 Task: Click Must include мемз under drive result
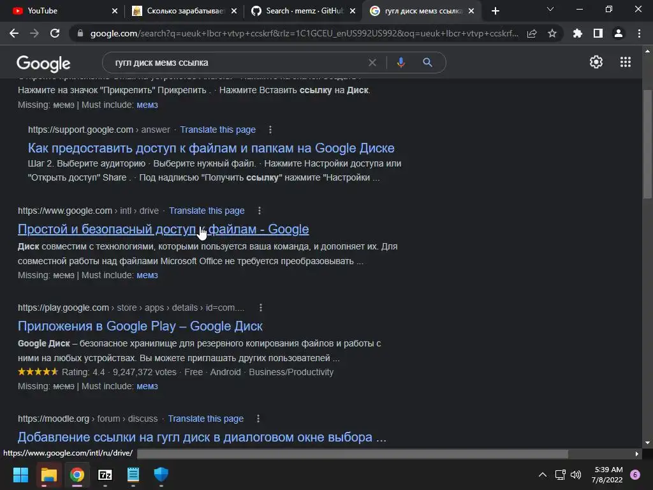(147, 275)
